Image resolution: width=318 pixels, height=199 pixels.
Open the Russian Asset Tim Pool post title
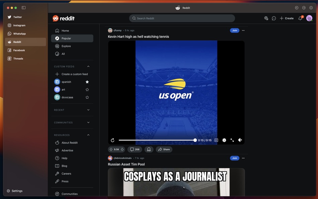point(126,164)
